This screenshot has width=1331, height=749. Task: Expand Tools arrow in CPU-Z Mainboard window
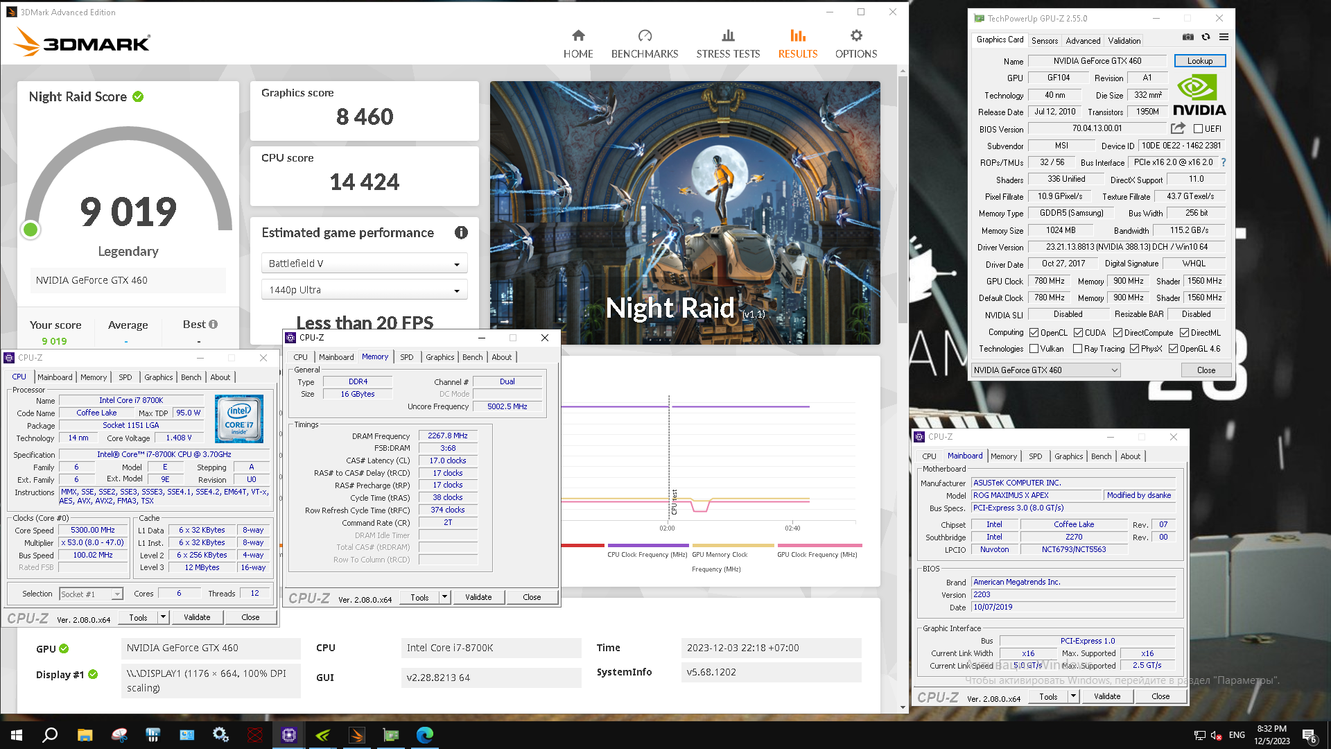(x=1074, y=696)
